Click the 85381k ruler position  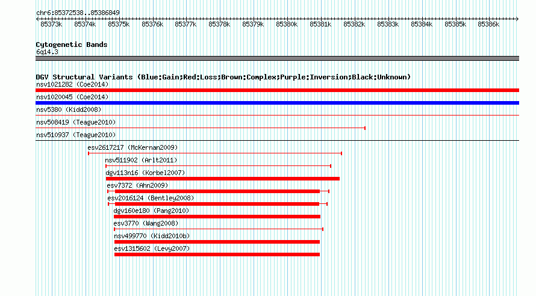tap(320, 25)
